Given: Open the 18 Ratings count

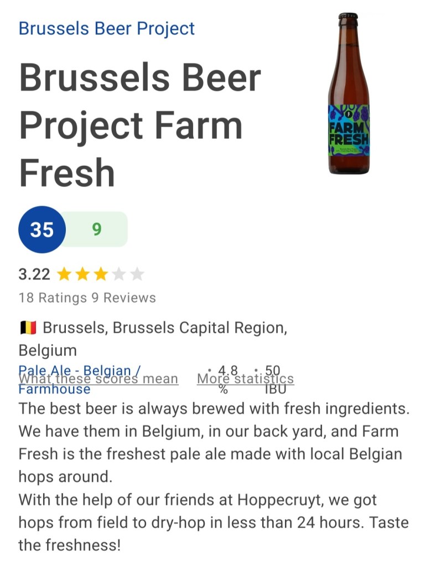Looking at the screenshot, I should [53, 298].
